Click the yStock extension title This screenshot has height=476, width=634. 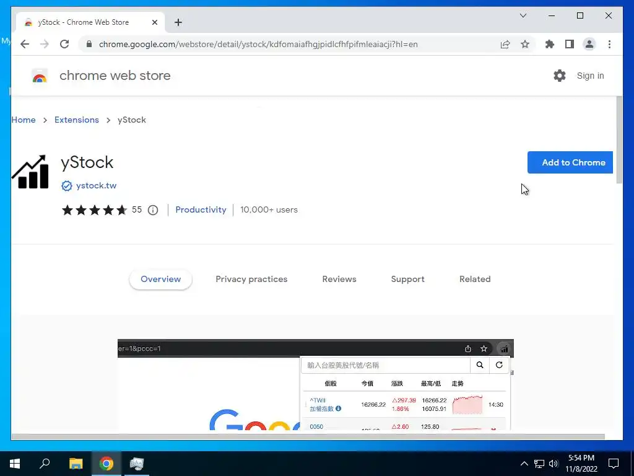click(x=87, y=163)
